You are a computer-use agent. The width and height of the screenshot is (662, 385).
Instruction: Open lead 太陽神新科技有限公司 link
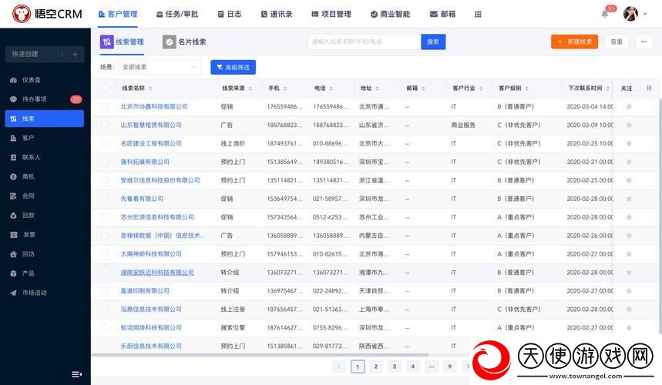point(151,254)
